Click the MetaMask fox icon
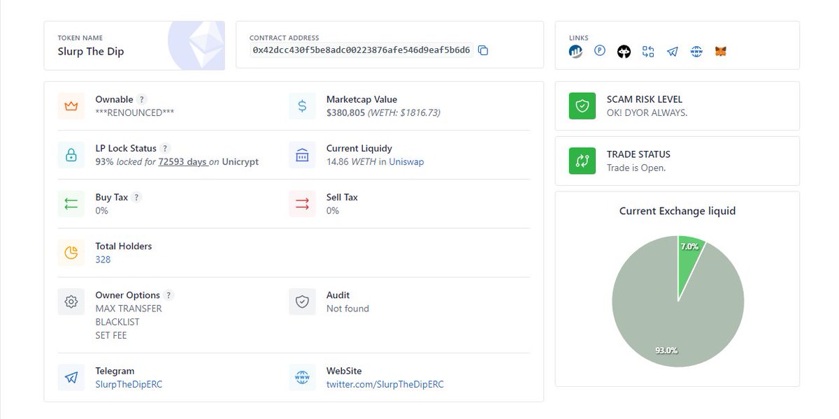Viewport: 839px width, 419px height. click(x=721, y=51)
